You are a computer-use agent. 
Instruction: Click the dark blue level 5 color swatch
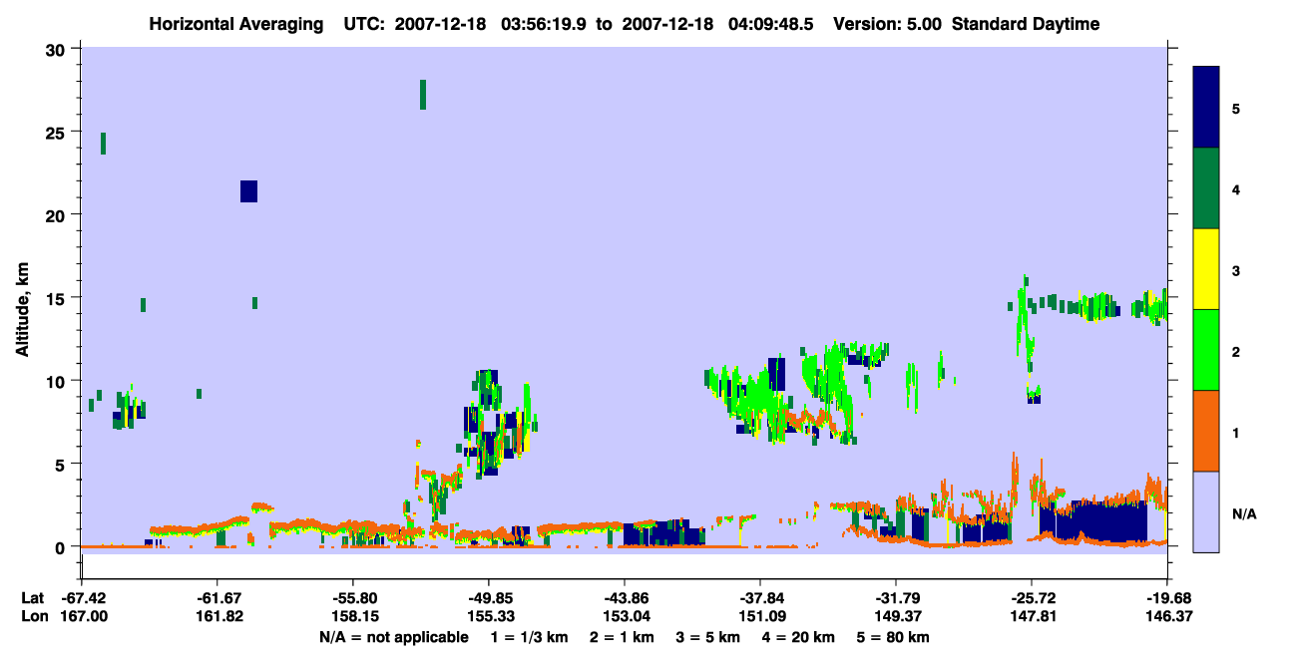[1206, 108]
